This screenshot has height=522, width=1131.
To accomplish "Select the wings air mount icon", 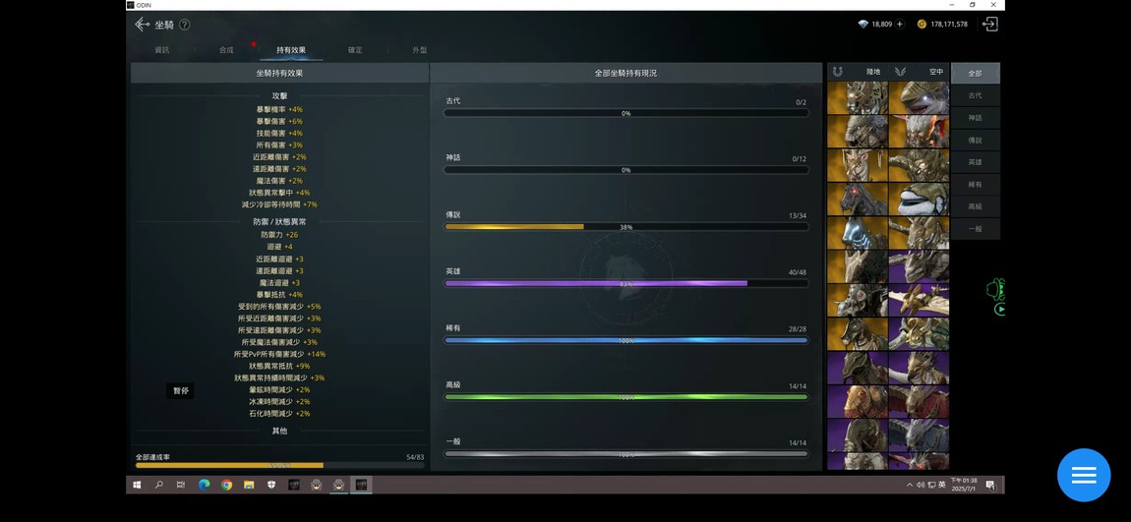I will (x=900, y=72).
